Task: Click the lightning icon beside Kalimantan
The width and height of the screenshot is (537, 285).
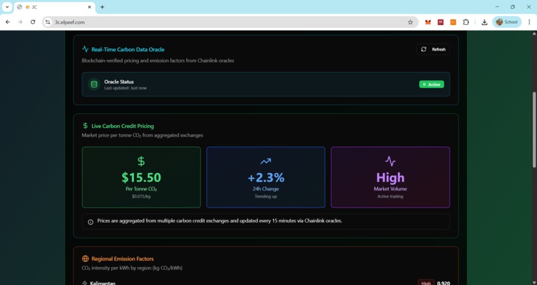Action: (x=85, y=283)
